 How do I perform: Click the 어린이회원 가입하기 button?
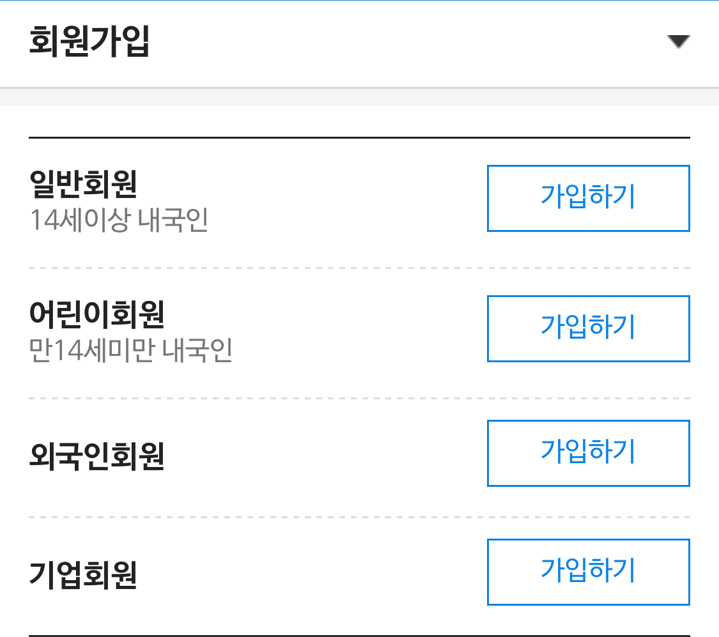pos(588,328)
